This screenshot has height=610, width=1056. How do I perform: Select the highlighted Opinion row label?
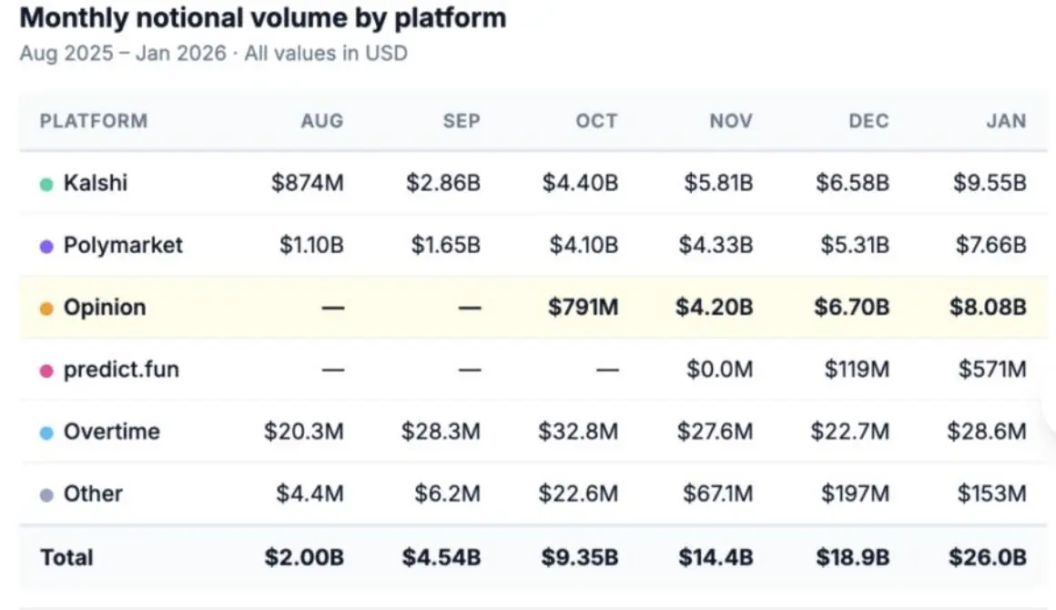pos(104,308)
